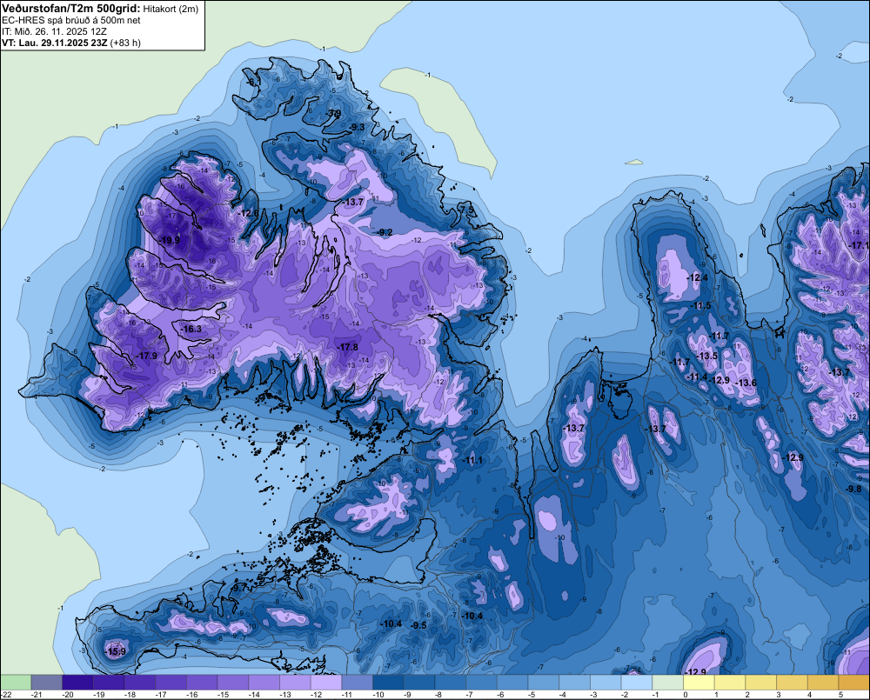Click the VT: Lau. 29.11.2025 23Z valid time
The height and width of the screenshot is (700, 870).
55,43
